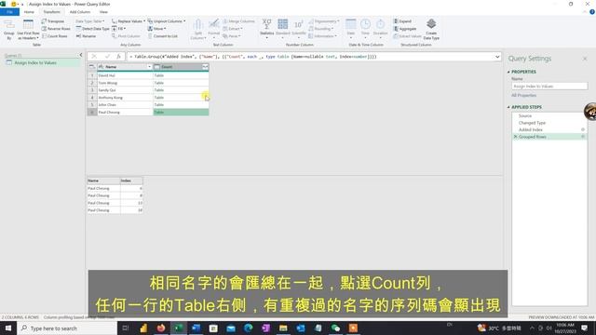Click Extract Values button
The height and width of the screenshot is (335, 596).
click(x=407, y=36)
